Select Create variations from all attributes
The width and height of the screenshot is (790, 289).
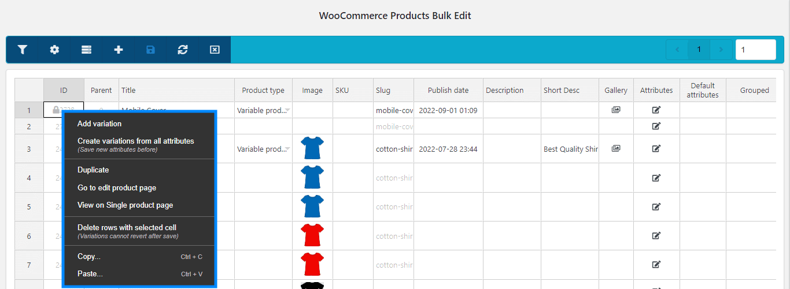click(139, 145)
